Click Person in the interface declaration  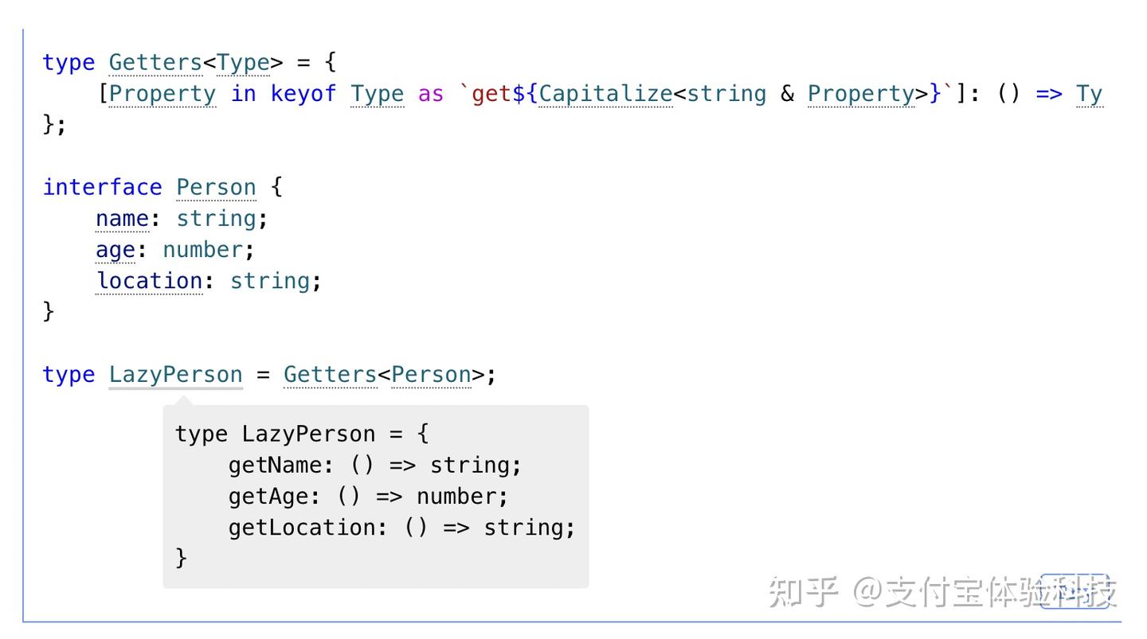pyautogui.click(x=216, y=188)
